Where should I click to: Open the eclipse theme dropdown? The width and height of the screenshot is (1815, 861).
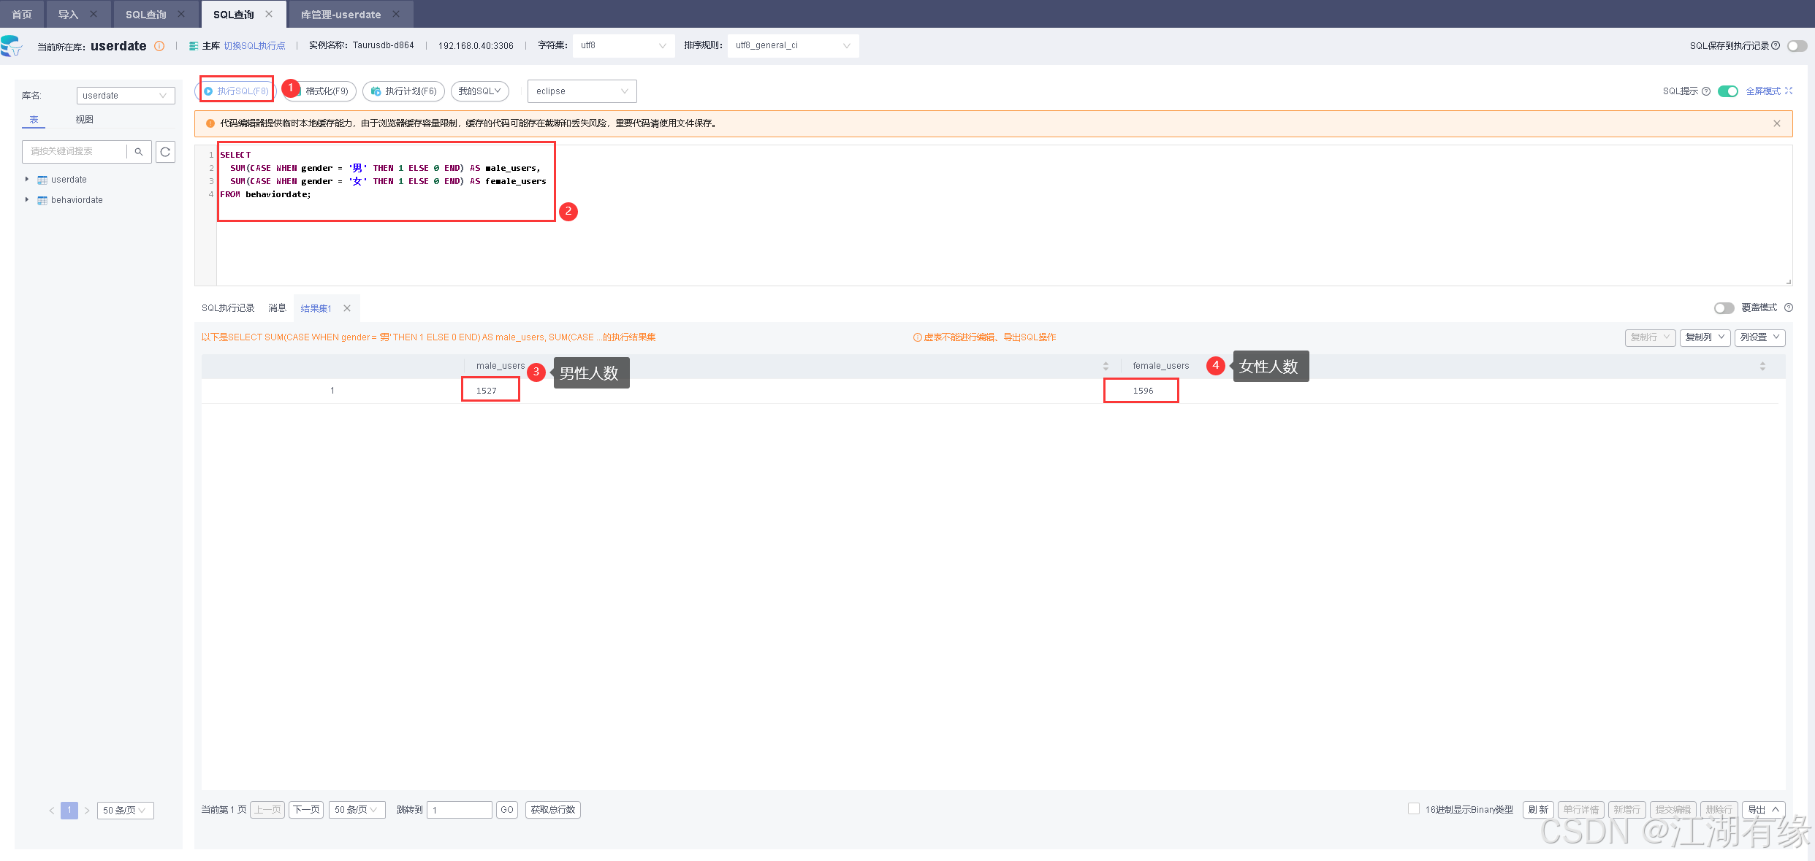[582, 91]
